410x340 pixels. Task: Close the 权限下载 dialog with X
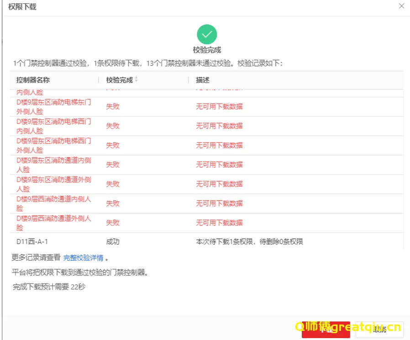point(401,6)
